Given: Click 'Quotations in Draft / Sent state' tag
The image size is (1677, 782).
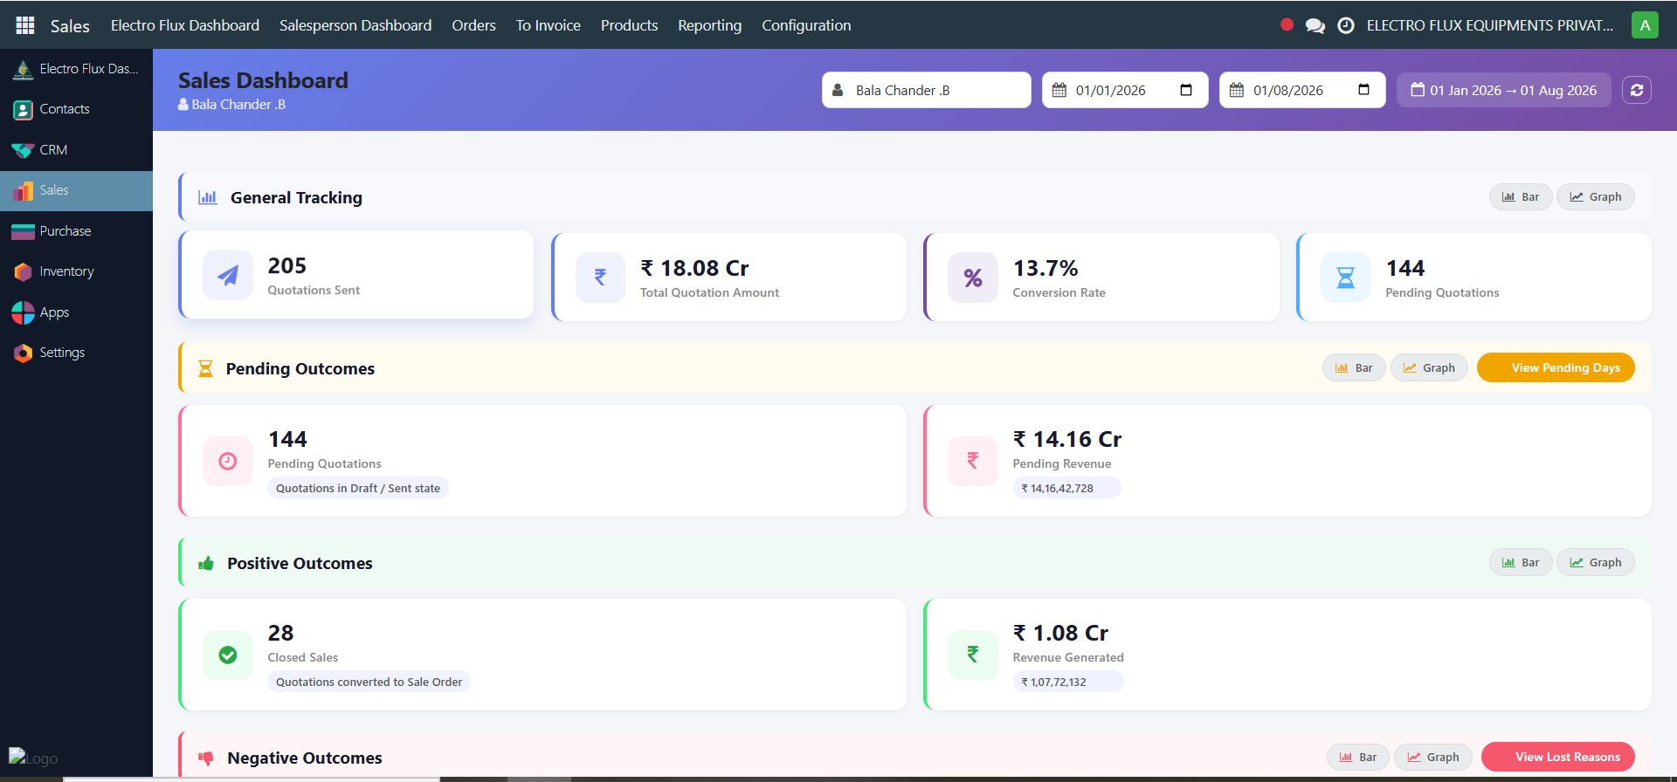Looking at the screenshot, I should point(358,488).
